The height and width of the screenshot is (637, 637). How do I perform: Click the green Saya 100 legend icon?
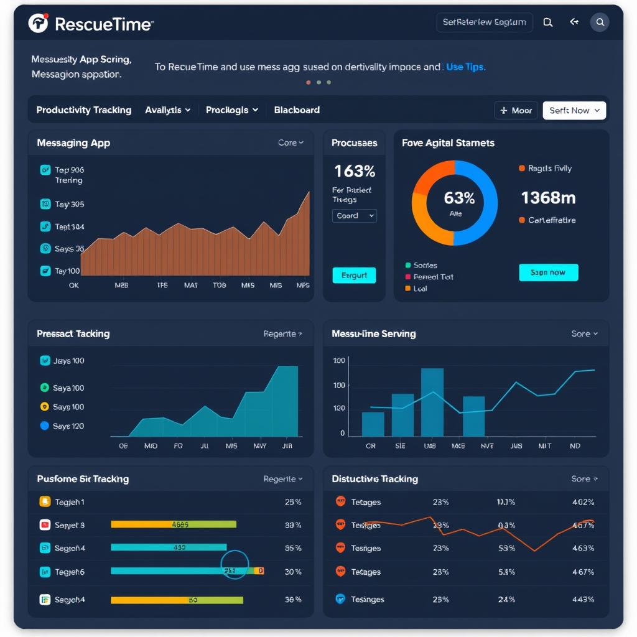[45, 388]
